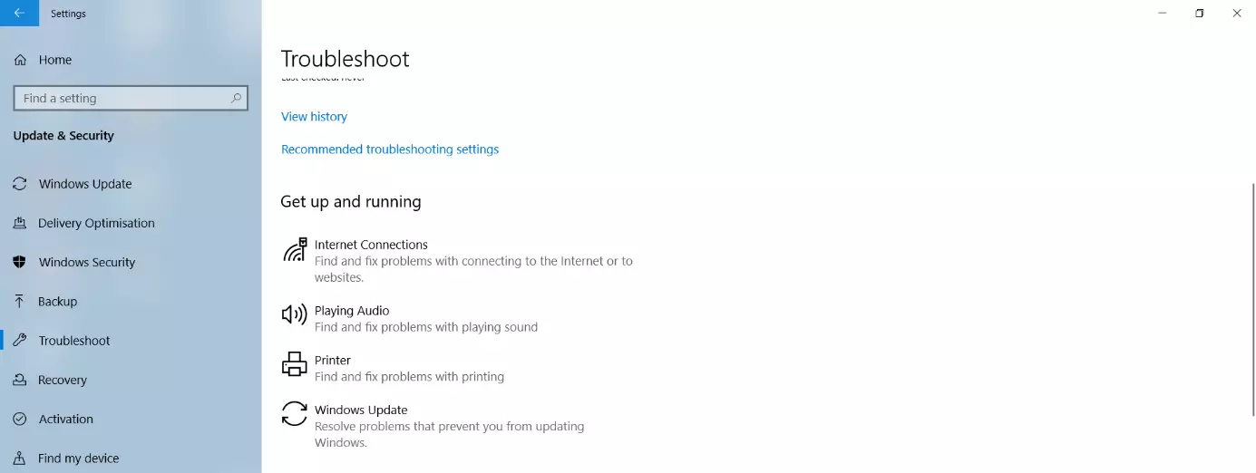
Task: Open Recommended troubleshooting settings link
Action: (390, 150)
